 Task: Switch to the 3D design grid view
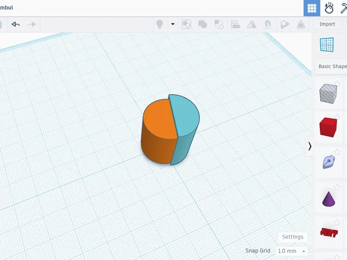pos(312,8)
